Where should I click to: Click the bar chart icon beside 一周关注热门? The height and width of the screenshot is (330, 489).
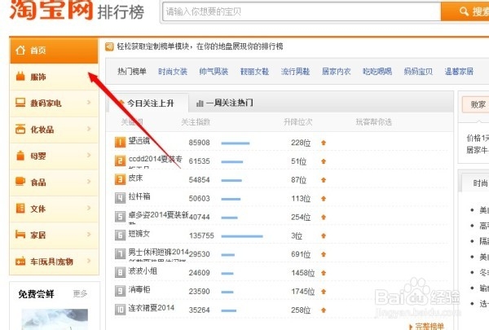pos(200,103)
